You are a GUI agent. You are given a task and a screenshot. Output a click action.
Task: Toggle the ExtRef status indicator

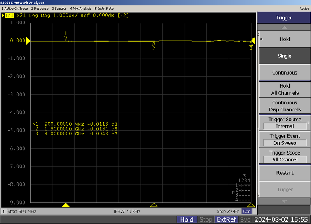pyautogui.click(x=227, y=220)
